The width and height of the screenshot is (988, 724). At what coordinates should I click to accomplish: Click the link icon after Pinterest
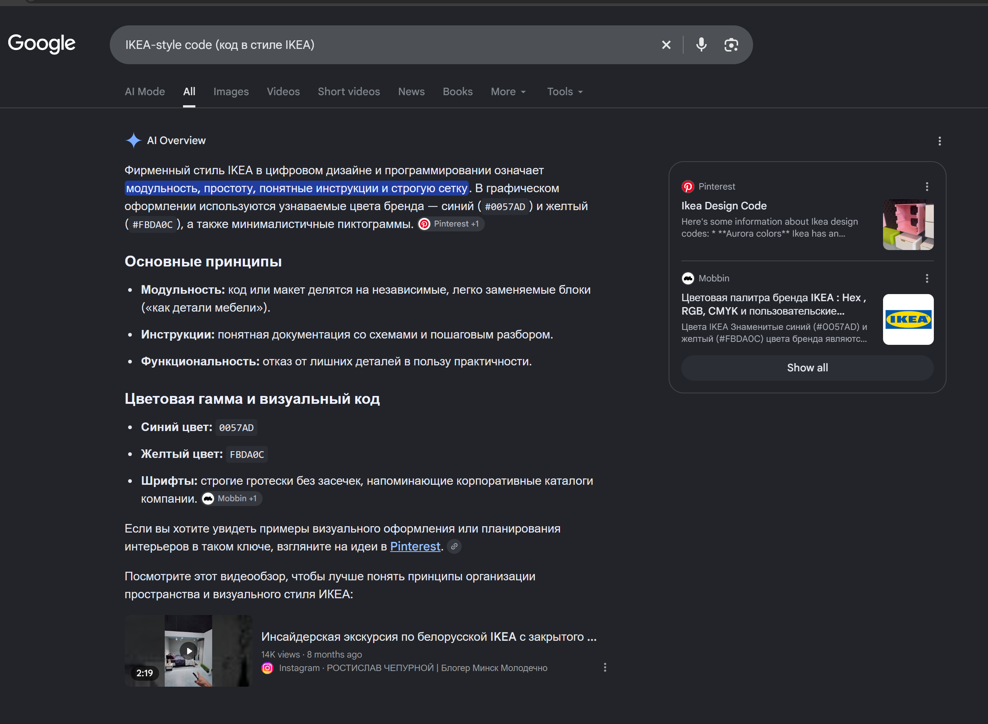point(454,546)
